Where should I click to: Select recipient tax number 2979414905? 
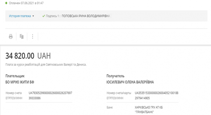(142, 98)
